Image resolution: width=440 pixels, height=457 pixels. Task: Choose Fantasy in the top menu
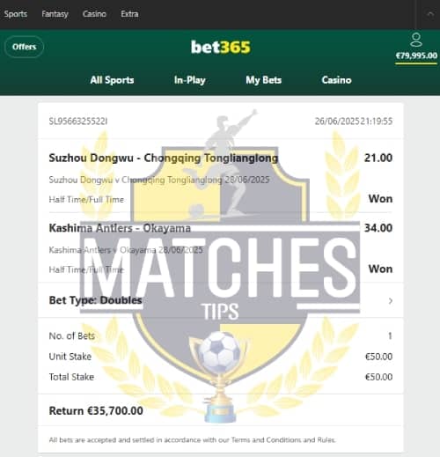(x=55, y=14)
